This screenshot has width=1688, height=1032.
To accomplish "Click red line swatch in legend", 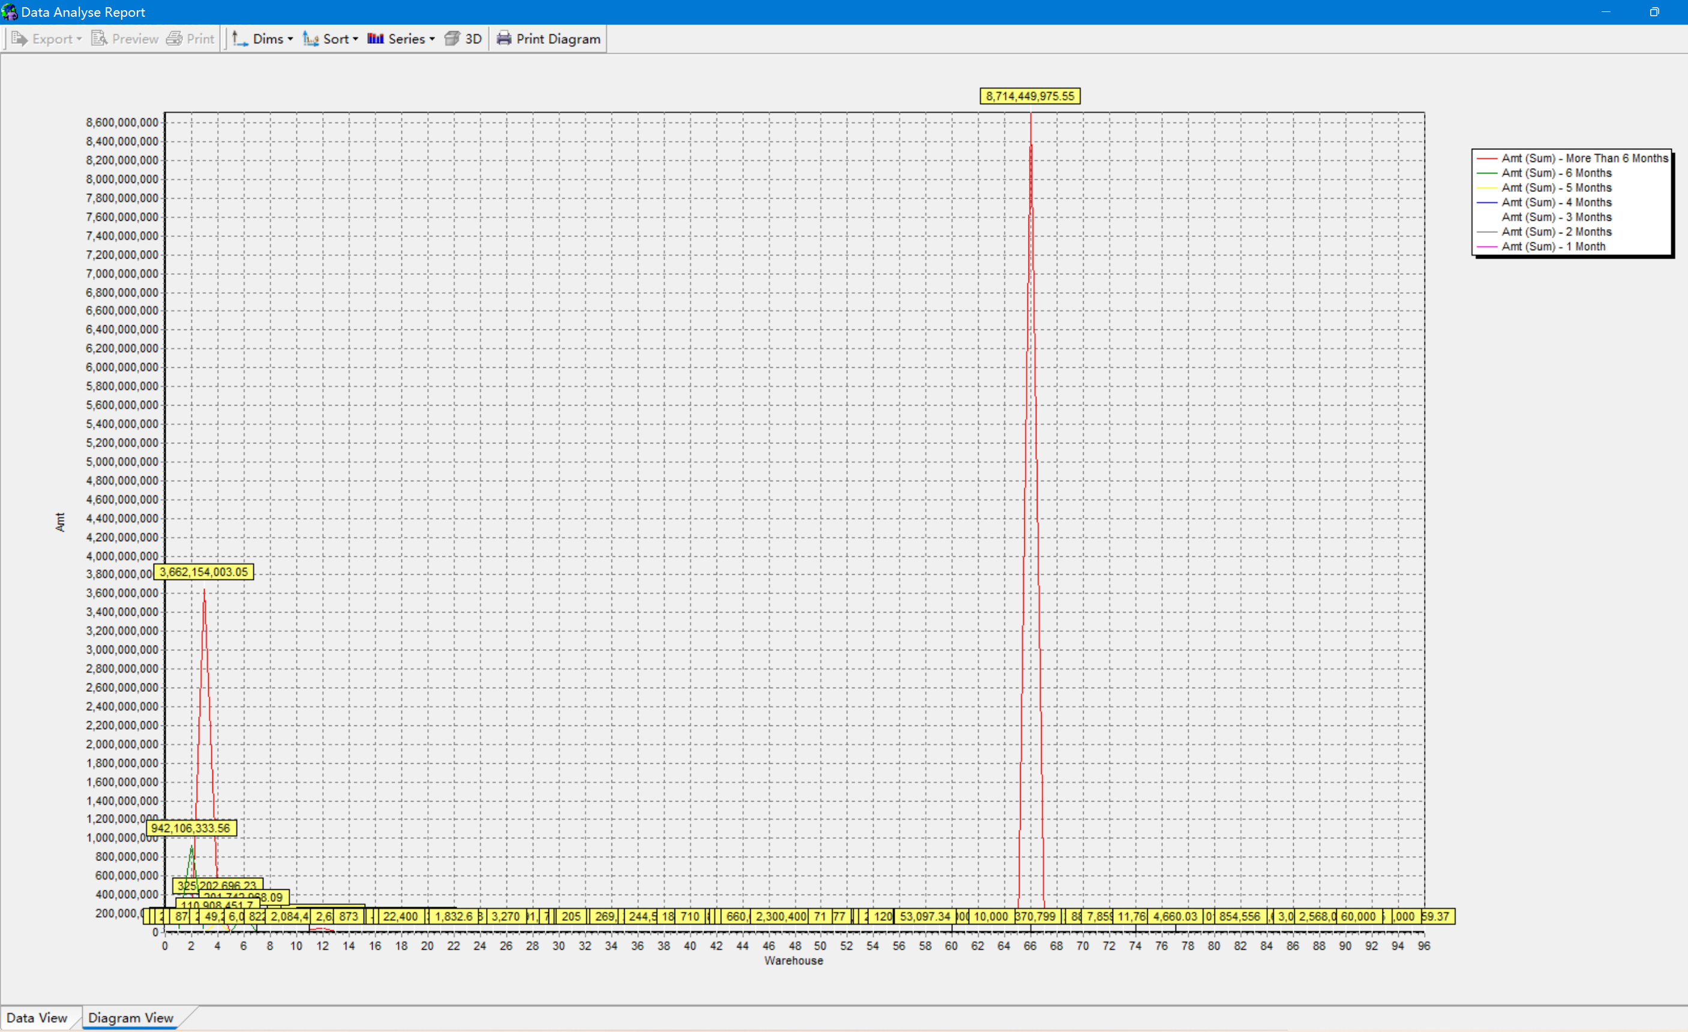I will 1486,158.
